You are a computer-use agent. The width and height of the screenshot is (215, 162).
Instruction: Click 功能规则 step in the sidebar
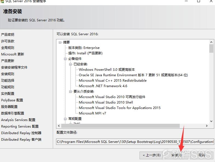point(8,87)
